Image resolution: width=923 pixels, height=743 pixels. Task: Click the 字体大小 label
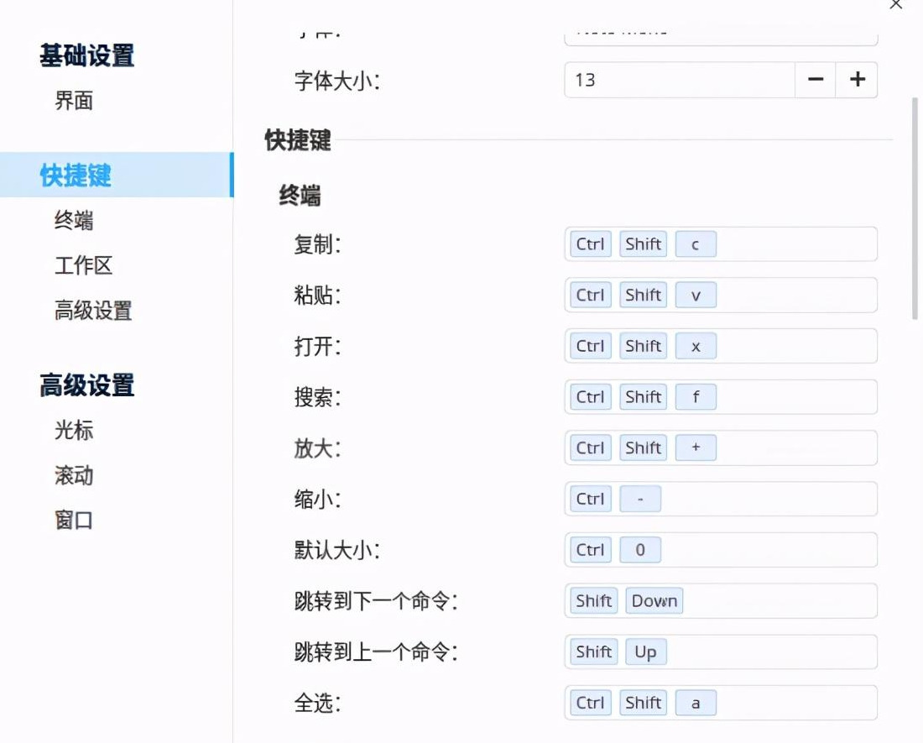(337, 81)
